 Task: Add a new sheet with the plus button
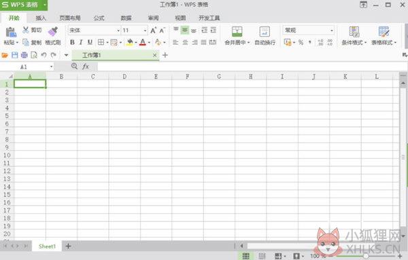click(x=68, y=246)
